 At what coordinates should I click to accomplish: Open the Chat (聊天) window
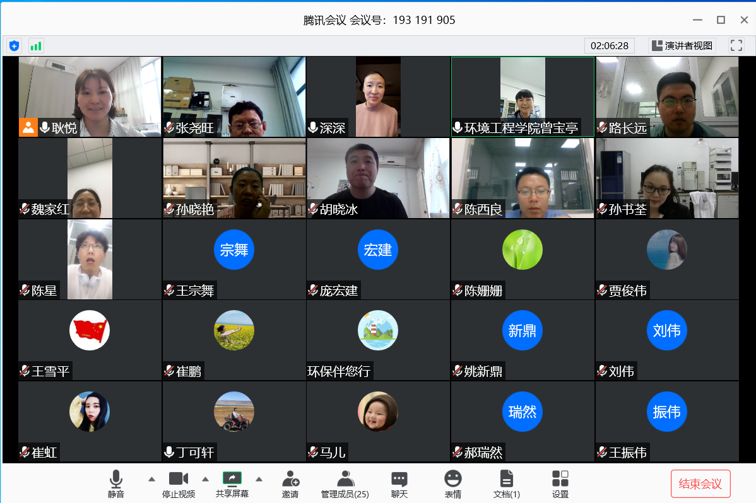pos(399,483)
